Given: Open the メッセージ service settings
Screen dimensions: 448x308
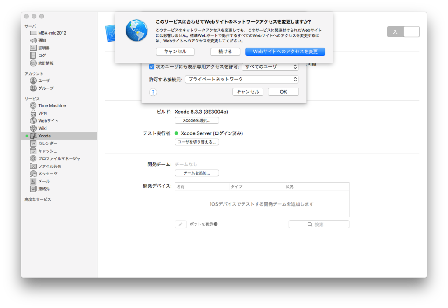Looking at the screenshot, I should [45, 173].
